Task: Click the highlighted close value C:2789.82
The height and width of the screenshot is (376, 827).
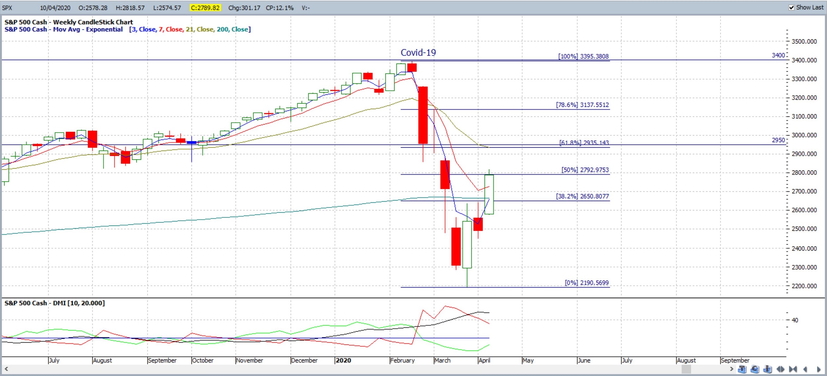Action: point(205,8)
